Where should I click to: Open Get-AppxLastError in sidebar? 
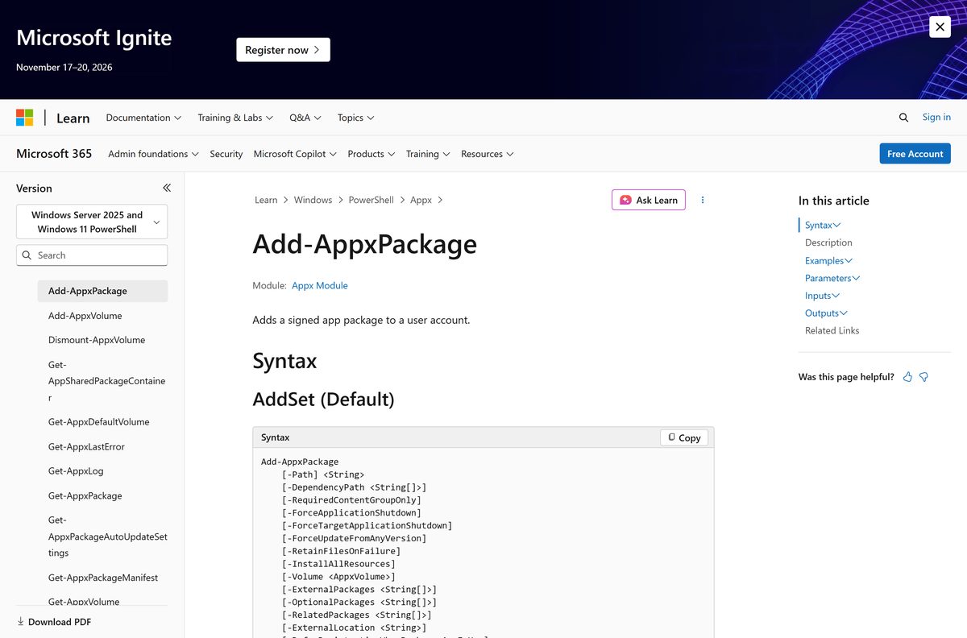point(86,447)
